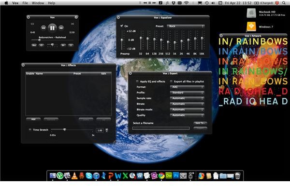Click the menu bar fast-forward control
290x186 pixels.
(x=154, y=3)
